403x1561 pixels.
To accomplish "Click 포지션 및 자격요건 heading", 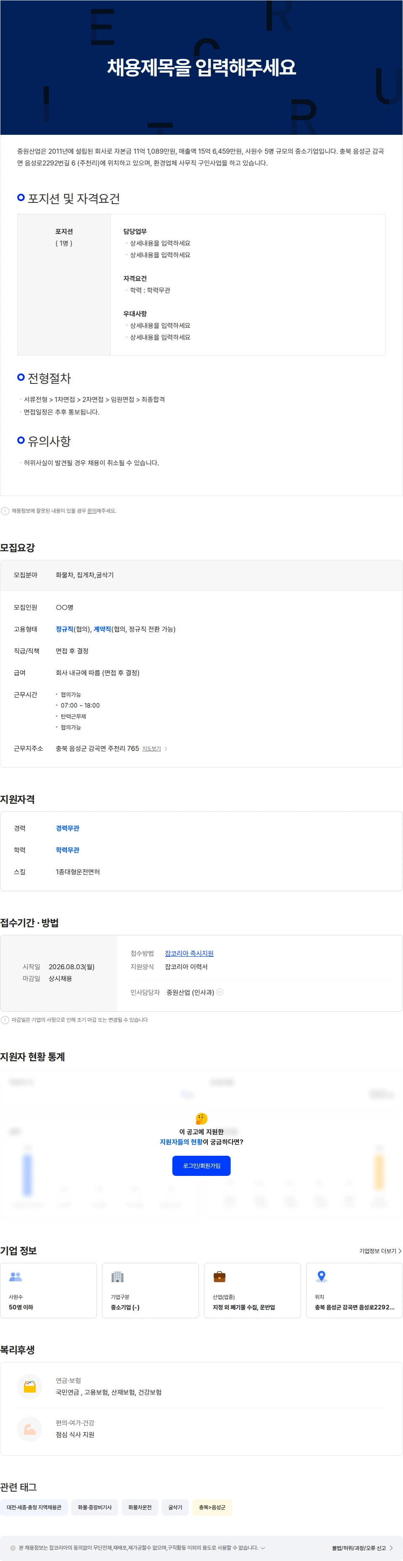I will click(73, 199).
